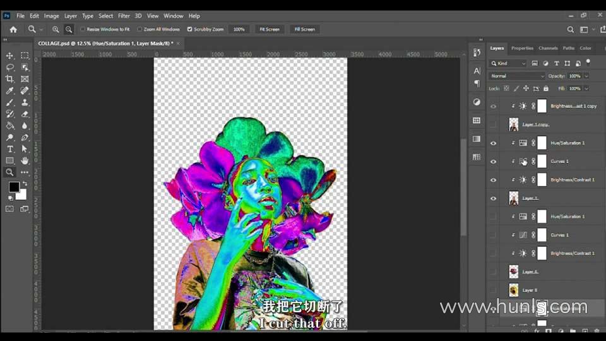
Task: Click the lock all padlock icon
Action: (x=545, y=88)
